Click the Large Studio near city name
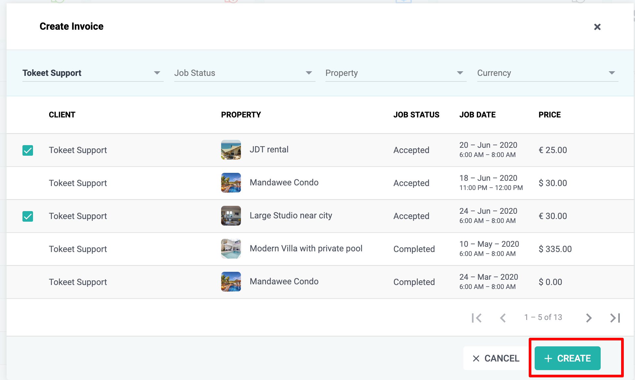Screen dimensions: 635x380 point(291,215)
